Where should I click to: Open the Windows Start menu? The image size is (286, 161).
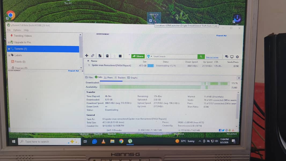click(x=13, y=141)
